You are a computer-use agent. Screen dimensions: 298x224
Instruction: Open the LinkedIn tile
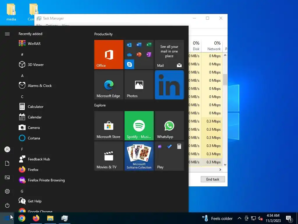[x=169, y=85]
